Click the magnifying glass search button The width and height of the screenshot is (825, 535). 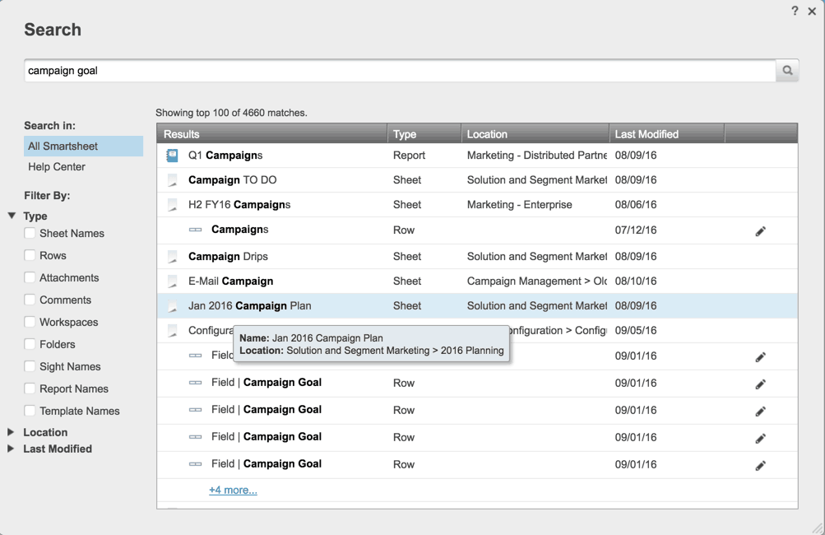pyautogui.click(x=787, y=71)
